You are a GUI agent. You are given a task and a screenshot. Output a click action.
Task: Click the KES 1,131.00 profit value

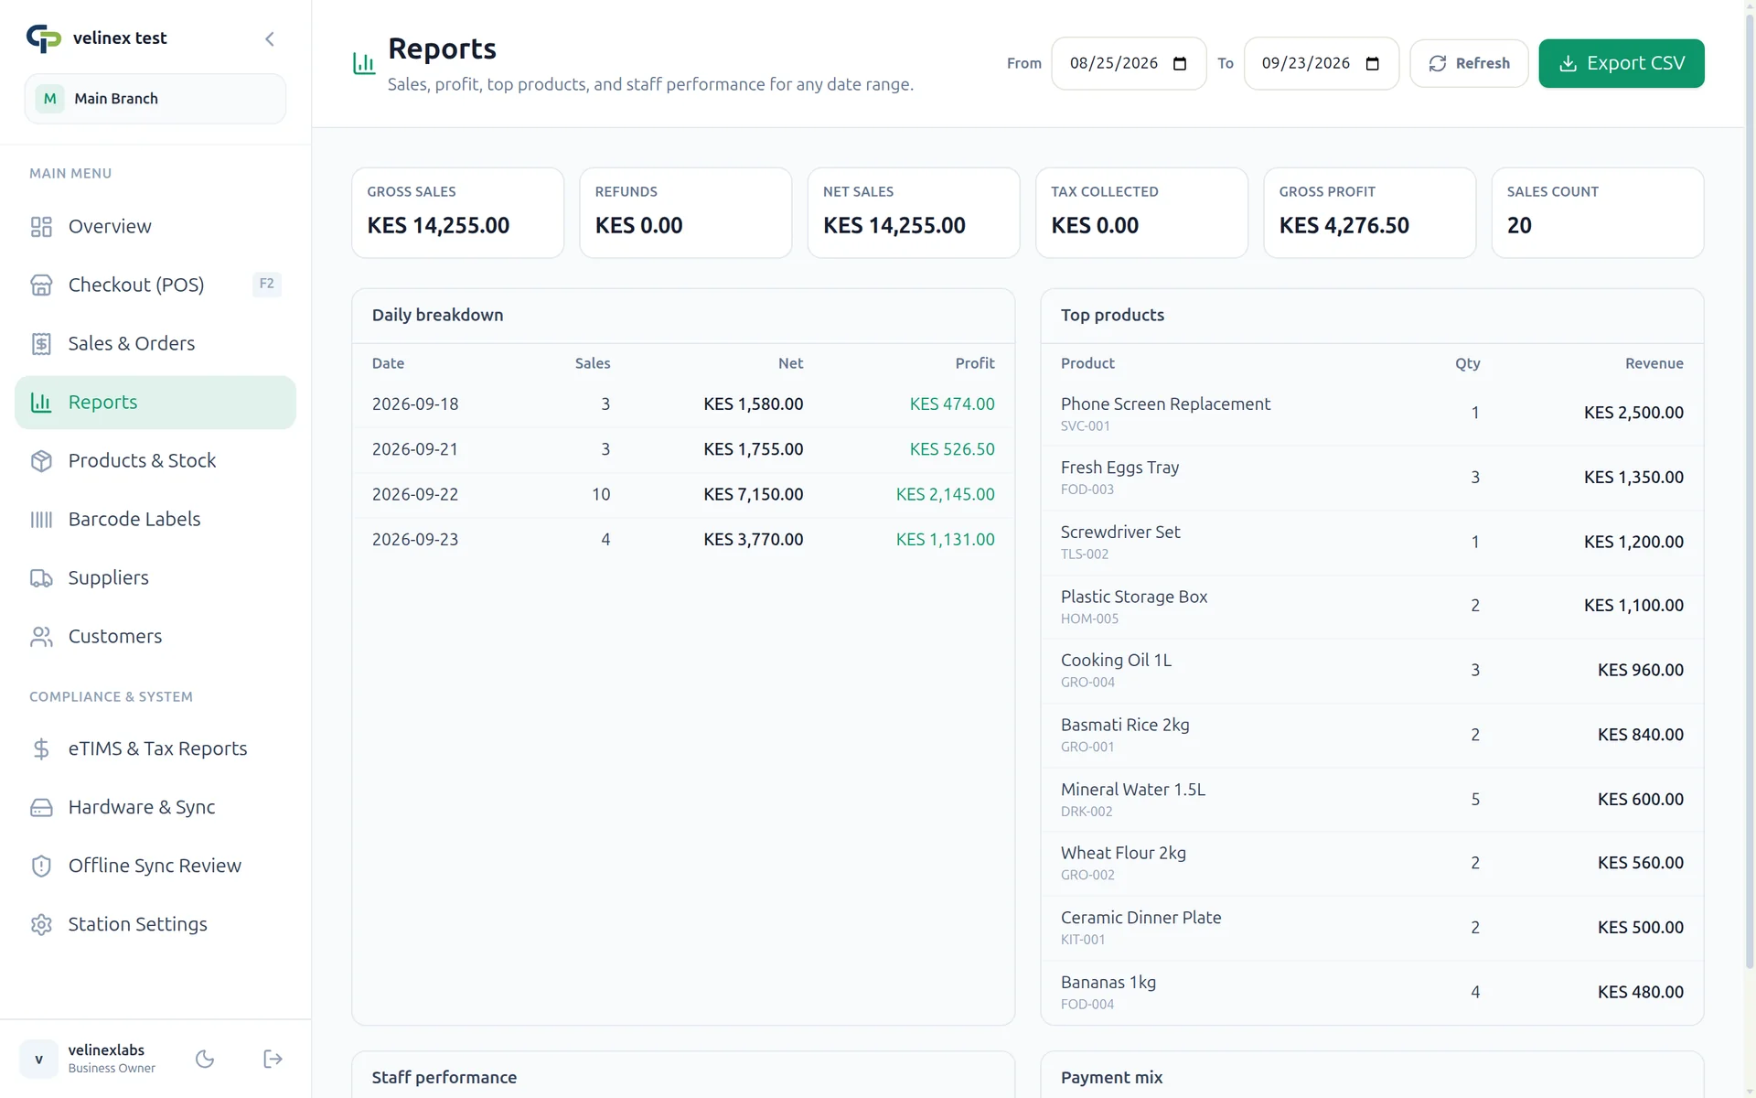point(946,540)
